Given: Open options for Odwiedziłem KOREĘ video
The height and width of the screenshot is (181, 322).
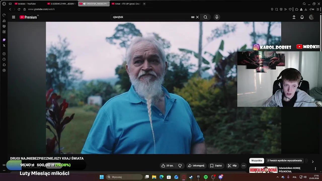Looking at the screenshot, I should point(315,169).
